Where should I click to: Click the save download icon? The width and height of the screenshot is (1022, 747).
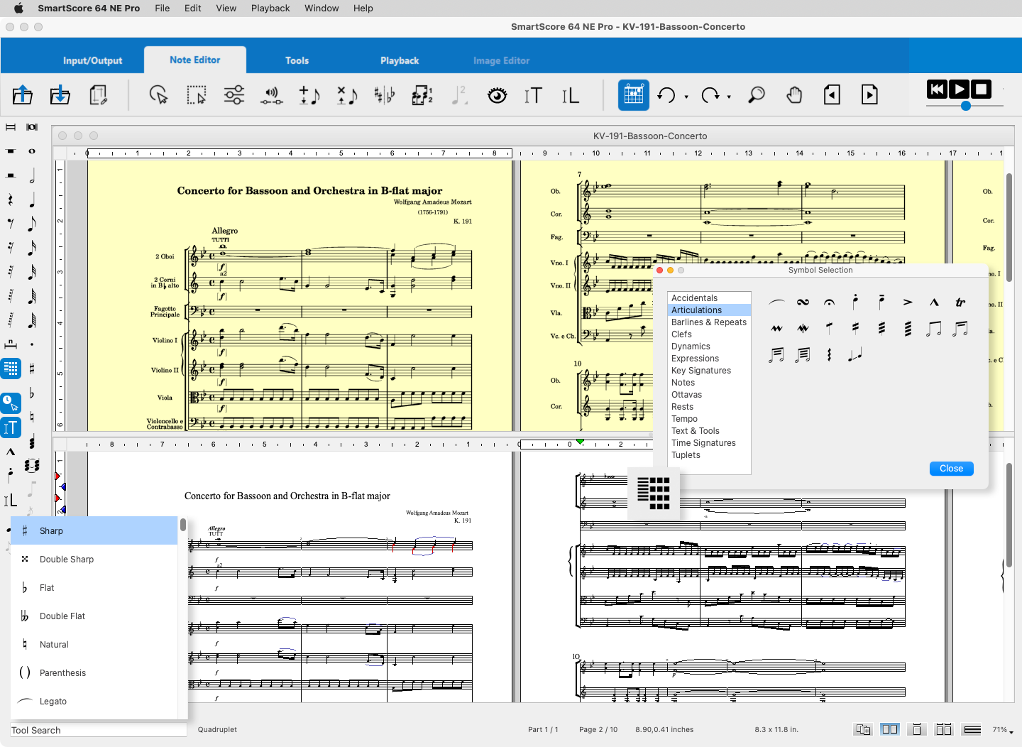tap(60, 95)
